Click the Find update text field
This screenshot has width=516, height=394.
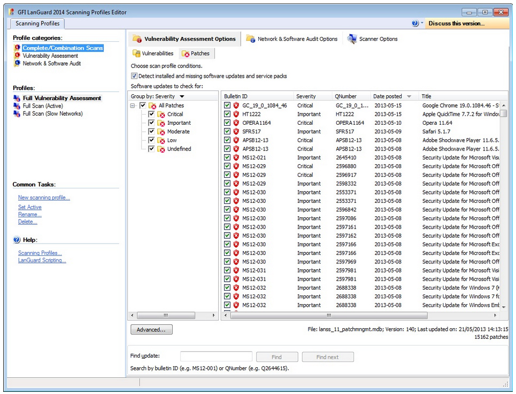(x=216, y=357)
